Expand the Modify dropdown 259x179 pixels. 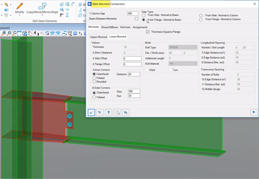click(x=20, y=15)
